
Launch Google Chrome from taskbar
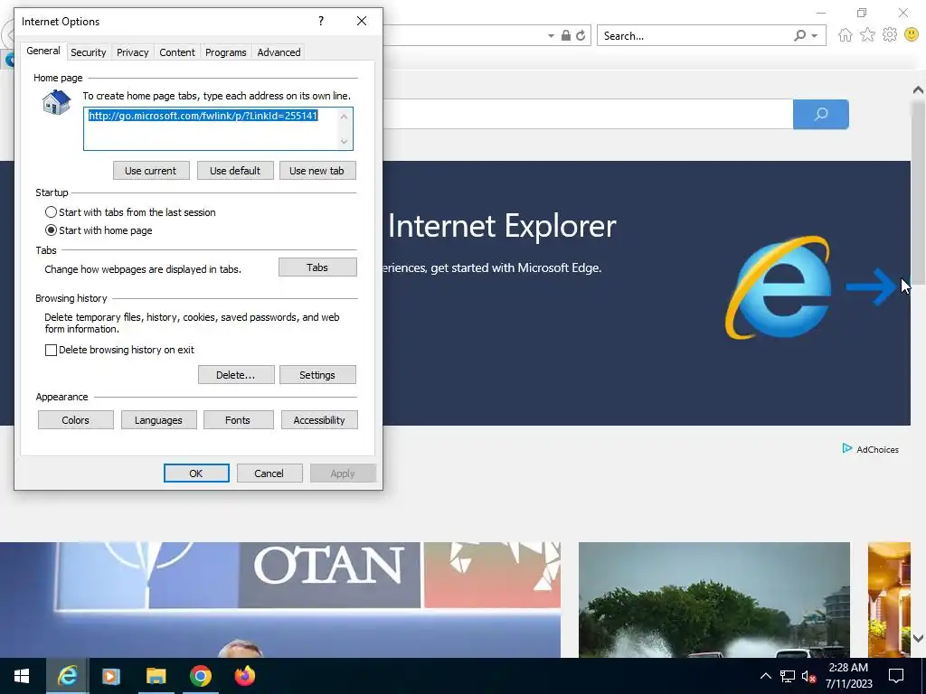coord(200,676)
